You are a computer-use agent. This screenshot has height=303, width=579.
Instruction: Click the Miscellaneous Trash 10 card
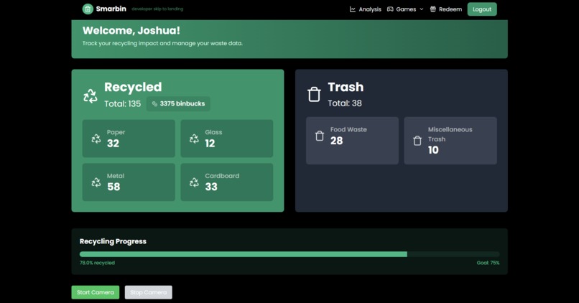coord(450,141)
